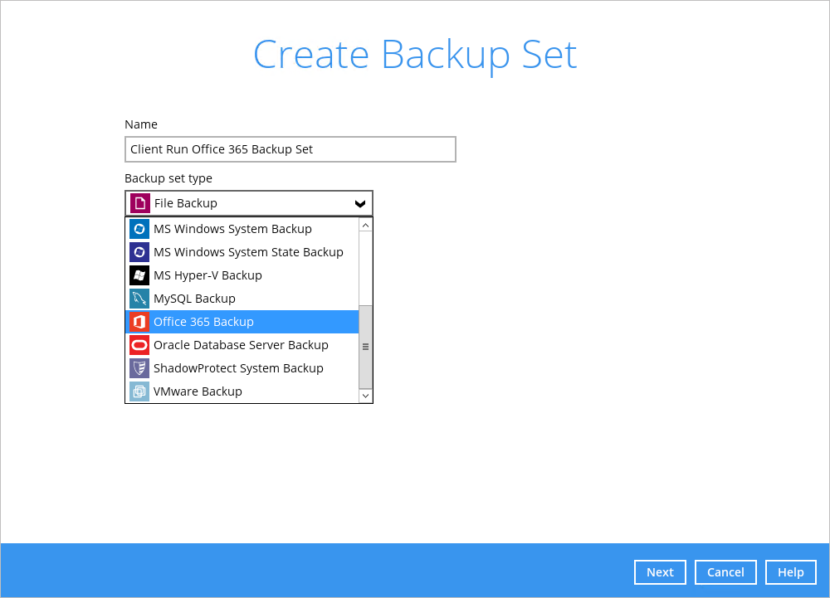Click the MS Hyper-V Backup icon
The width and height of the screenshot is (830, 598).
coord(139,275)
